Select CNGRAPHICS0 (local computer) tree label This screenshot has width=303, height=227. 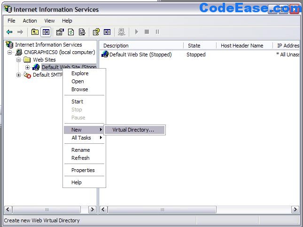coord(60,52)
